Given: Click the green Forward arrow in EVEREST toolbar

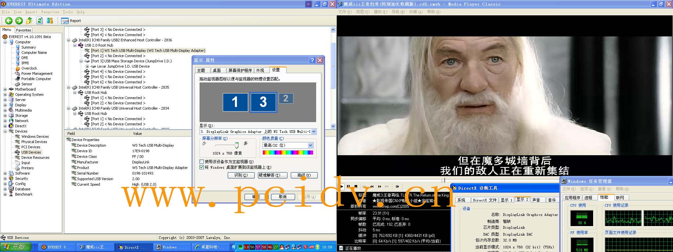Looking at the screenshot, I should [x=19, y=21].
